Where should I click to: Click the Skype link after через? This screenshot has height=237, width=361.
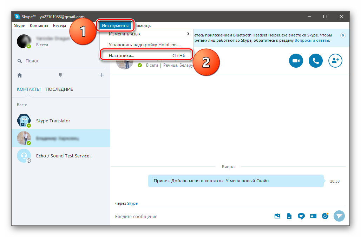pos(132,203)
